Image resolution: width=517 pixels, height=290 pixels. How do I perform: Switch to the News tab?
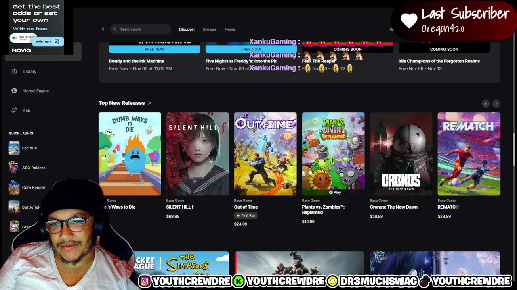pos(230,29)
